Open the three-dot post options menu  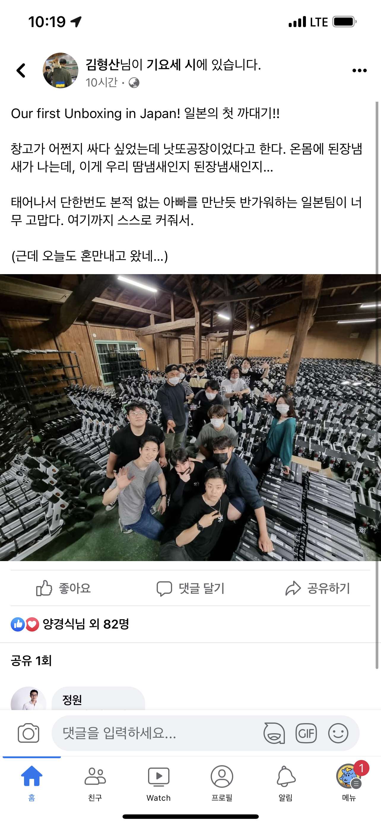tap(359, 70)
